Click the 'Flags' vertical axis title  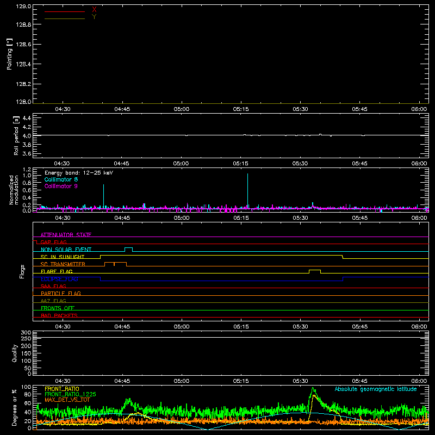(22, 271)
